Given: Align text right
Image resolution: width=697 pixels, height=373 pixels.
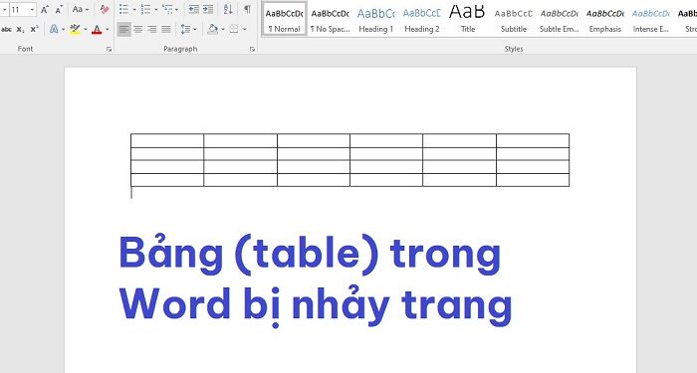Looking at the screenshot, I should pos(152,30).
